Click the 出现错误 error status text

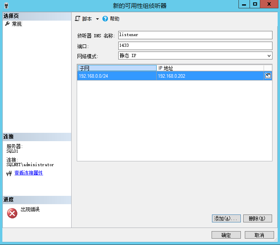tap(30, 209)
